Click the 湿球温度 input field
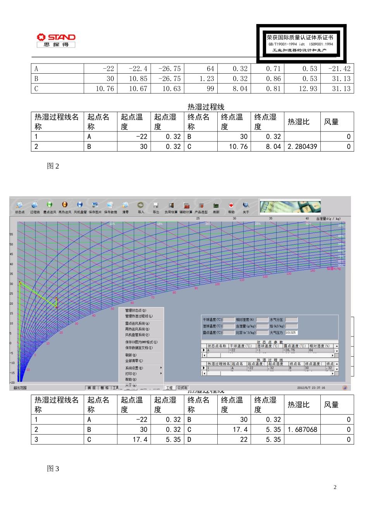 coord(229,326)
